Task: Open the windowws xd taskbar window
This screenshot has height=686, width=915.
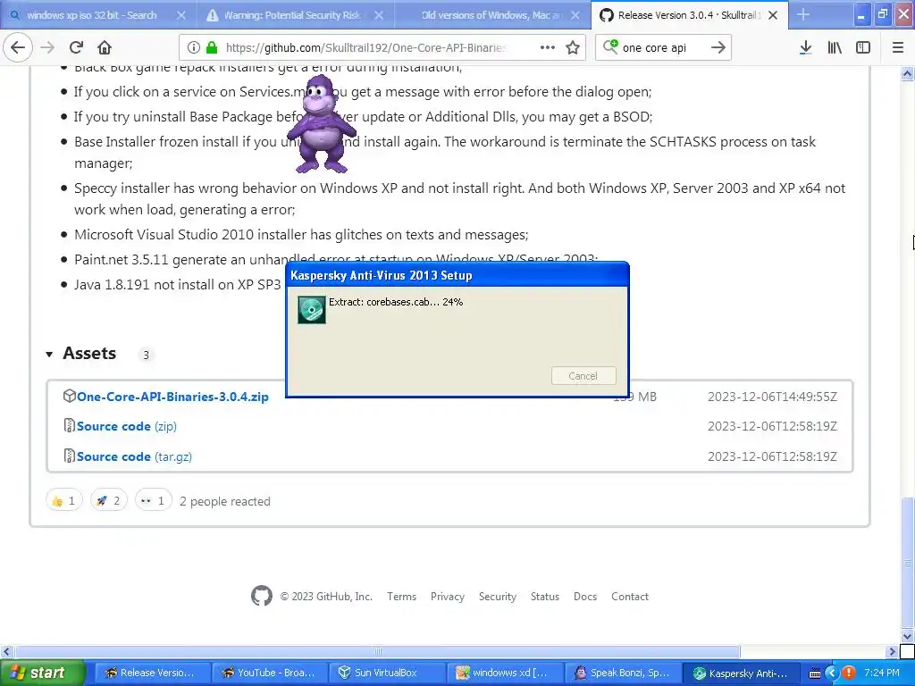Action: click(x=505, y=673)
